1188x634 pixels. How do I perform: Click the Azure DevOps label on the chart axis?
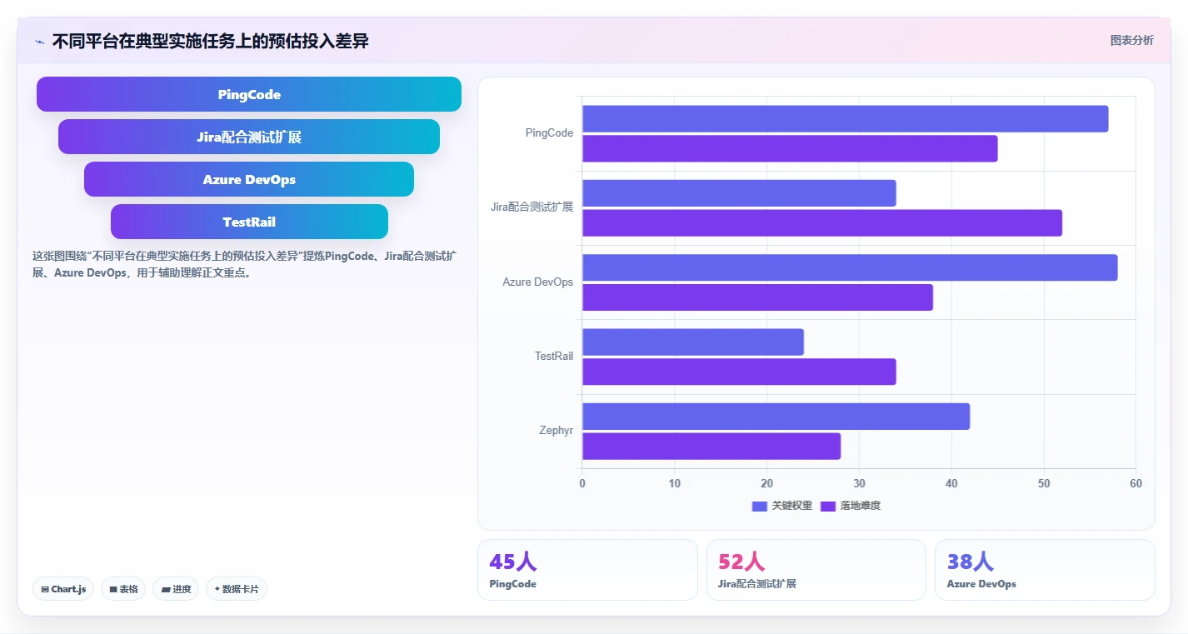pyautogui.click(x=537, y=282)
